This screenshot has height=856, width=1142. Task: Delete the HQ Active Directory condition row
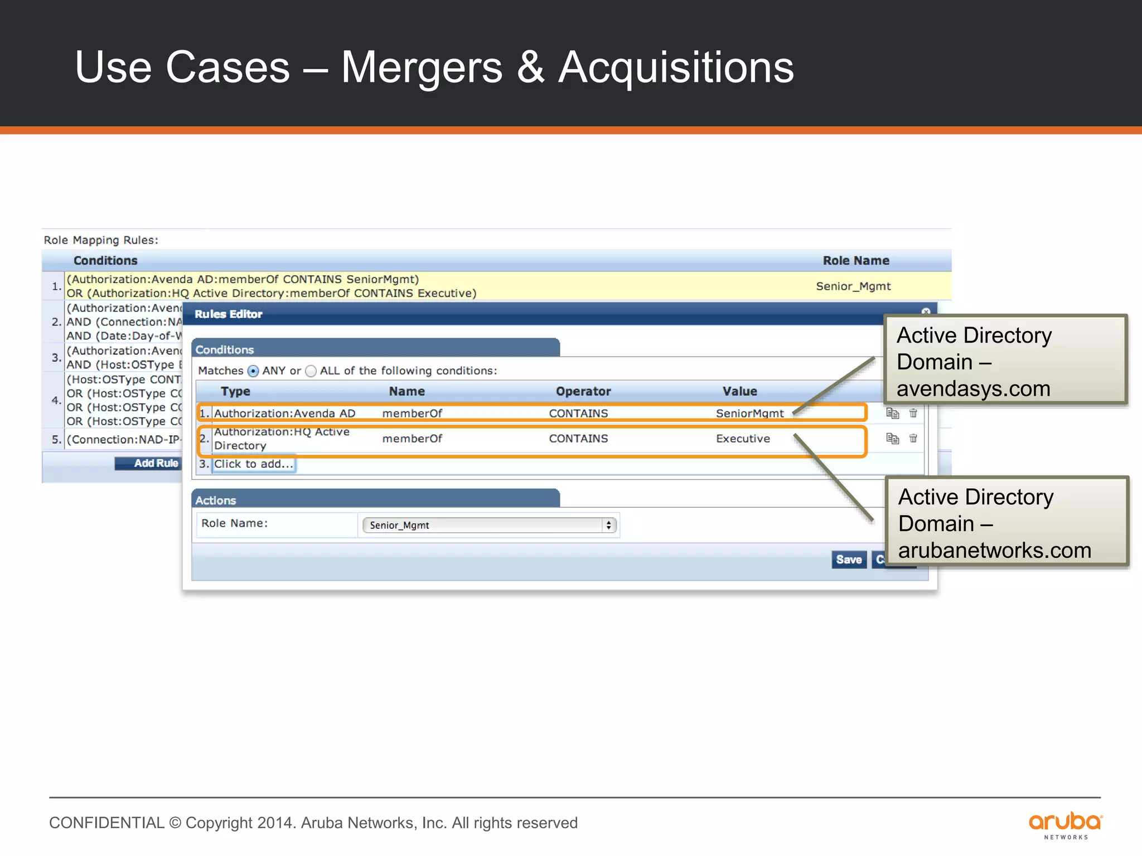pyautogui.click(x=913, y=439)
